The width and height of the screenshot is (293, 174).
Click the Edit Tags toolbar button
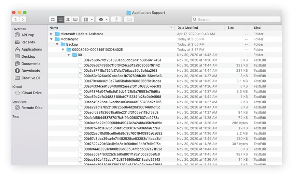point(129,19)
